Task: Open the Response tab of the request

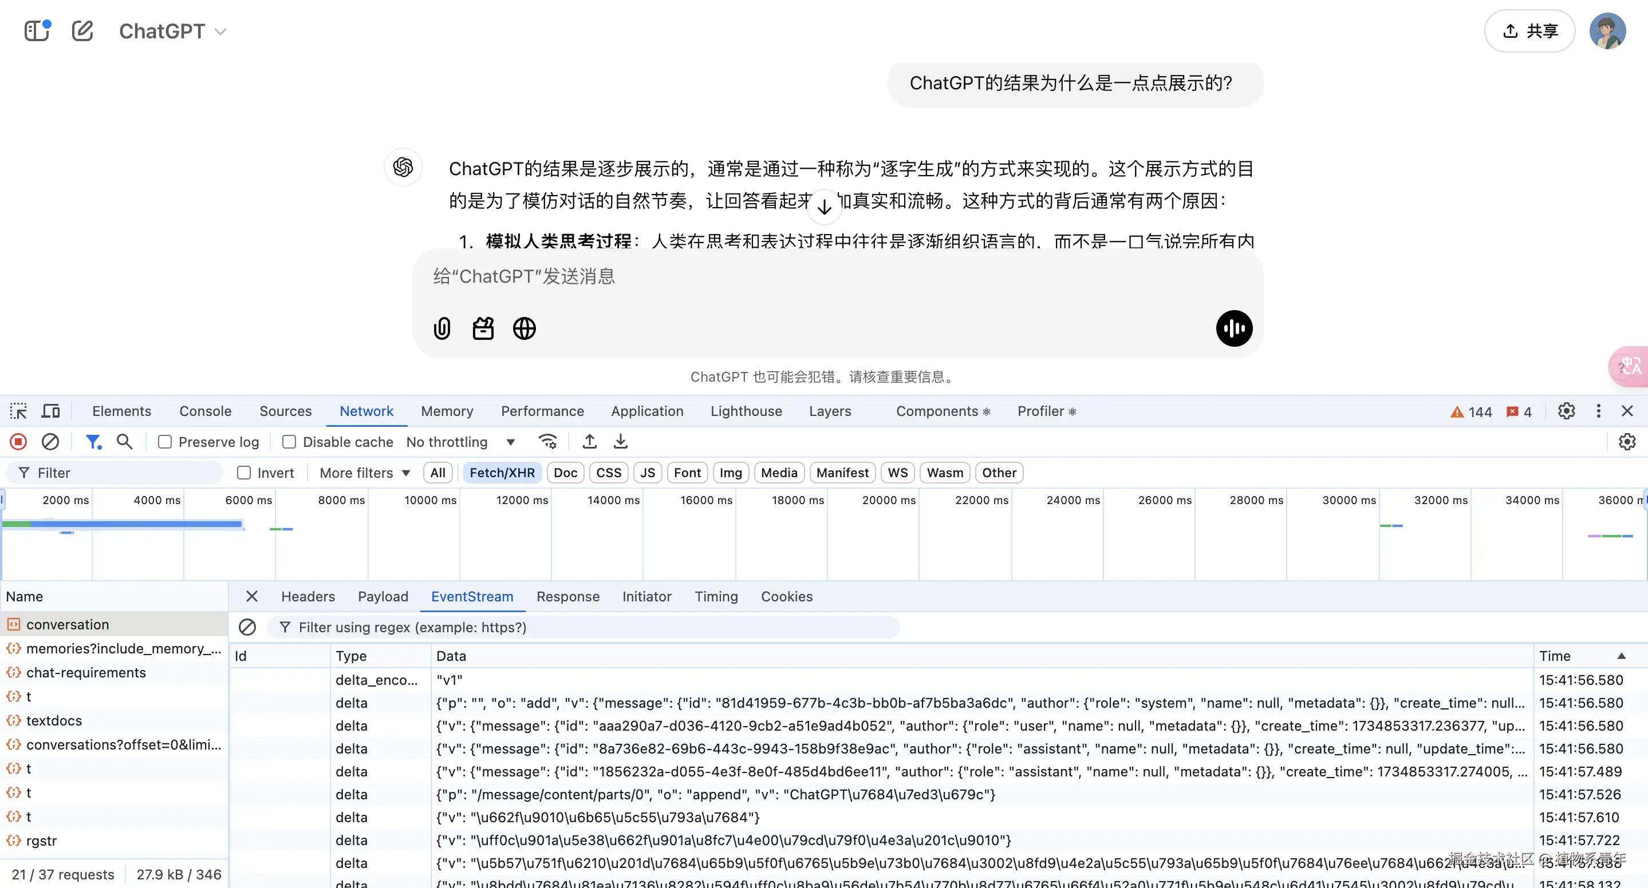Action: (567, 596)
